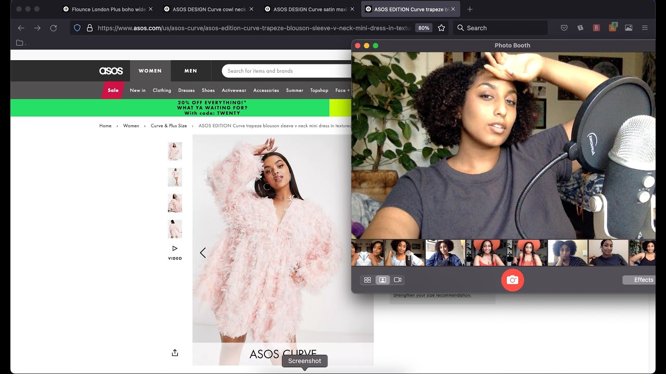Go to the ASOS logo homepage
The width and height of the screenshot is (666, 374).
[111, 71]
